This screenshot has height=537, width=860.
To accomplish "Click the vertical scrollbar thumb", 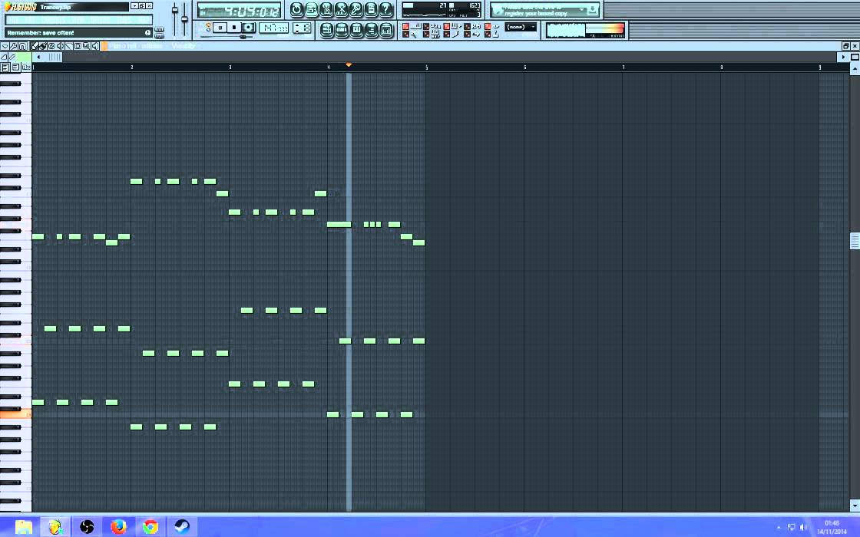I will pos(855,241).
